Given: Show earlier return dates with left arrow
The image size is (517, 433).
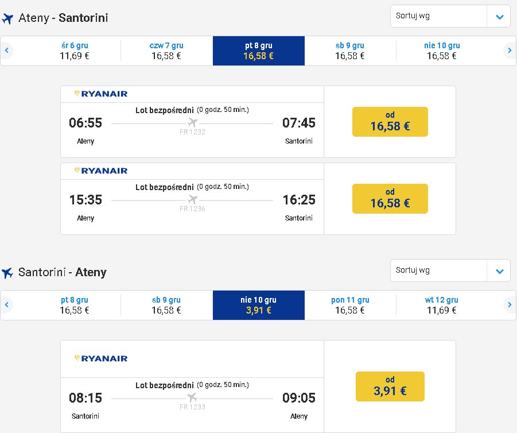Looking at the screenshot, I should [x=6, y=304].
